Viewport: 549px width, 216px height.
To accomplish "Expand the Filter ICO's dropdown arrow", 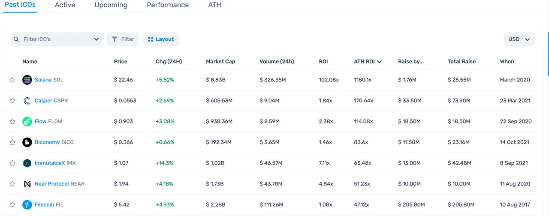I will point(96,39).
